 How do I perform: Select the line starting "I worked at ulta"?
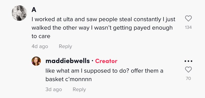pyautogui.click(x=104, y=19)
